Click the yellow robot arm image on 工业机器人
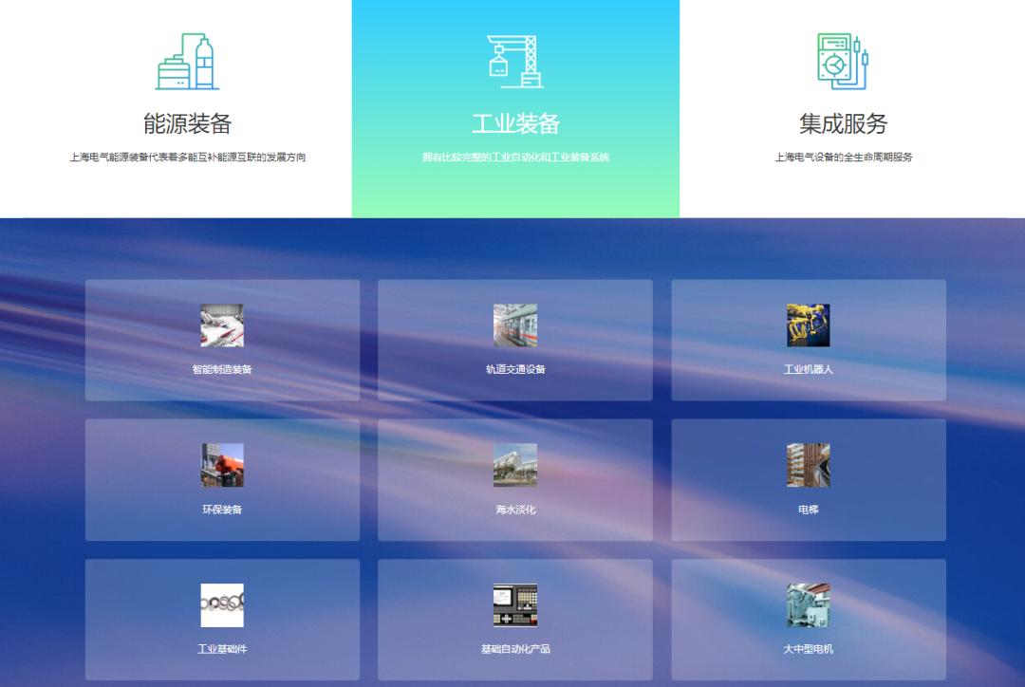 click(808, 324)
